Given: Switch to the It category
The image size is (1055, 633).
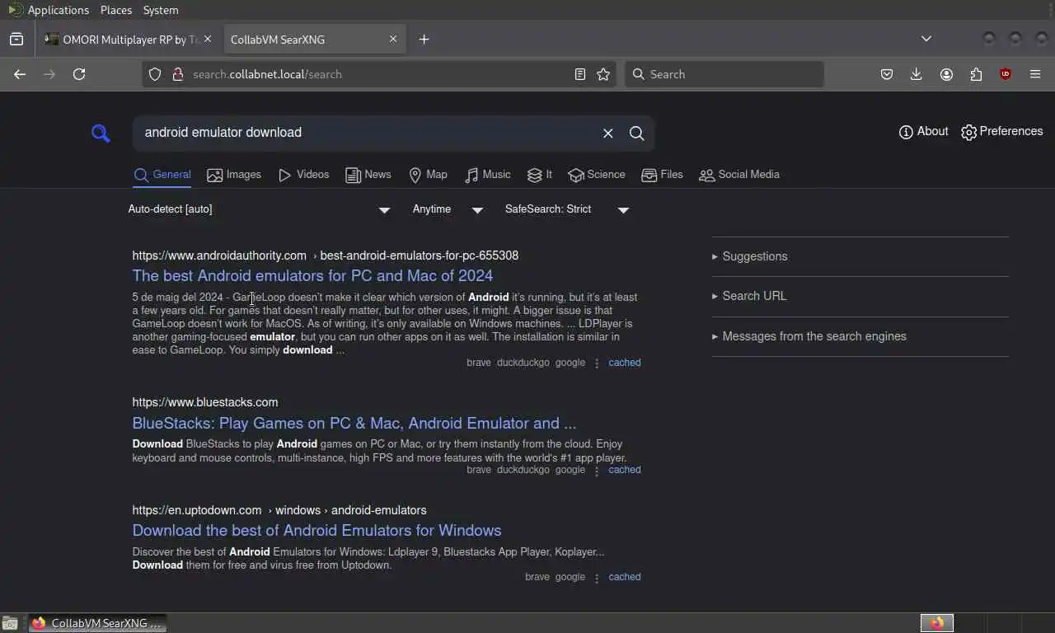Looking at the screenshot, I should coord(540,175).
